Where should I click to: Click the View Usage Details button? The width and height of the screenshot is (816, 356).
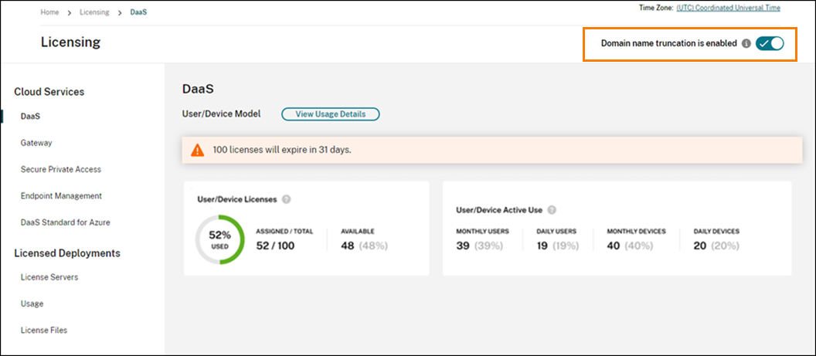pos(330,114)
